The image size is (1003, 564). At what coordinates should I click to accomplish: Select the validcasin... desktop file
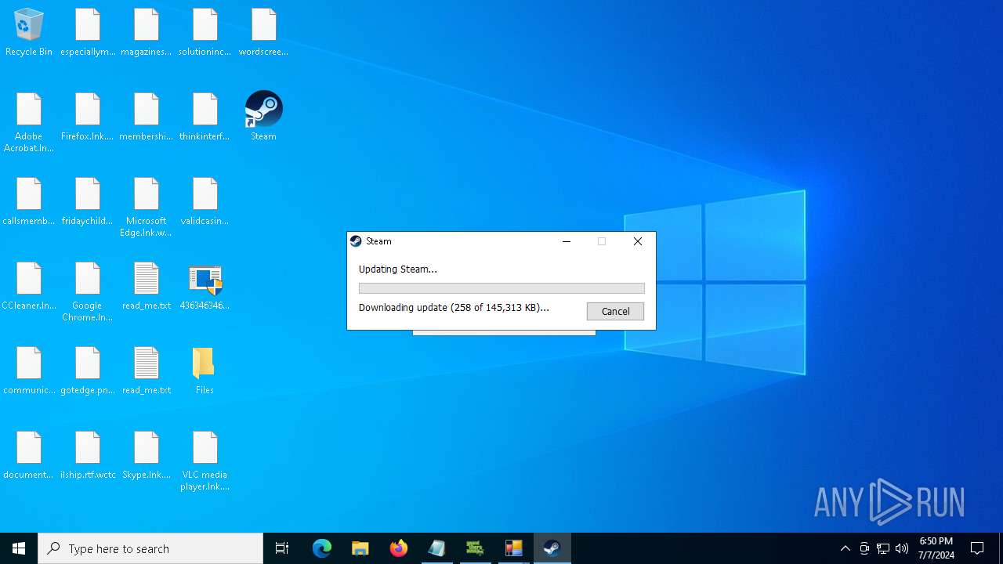coord(205,201)
